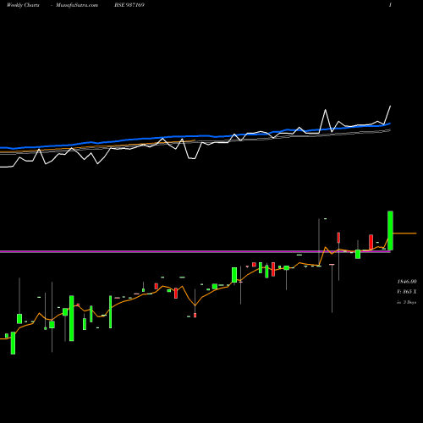Click the "1846.00" price value
The image size is (423, 423).
(407, 282)
